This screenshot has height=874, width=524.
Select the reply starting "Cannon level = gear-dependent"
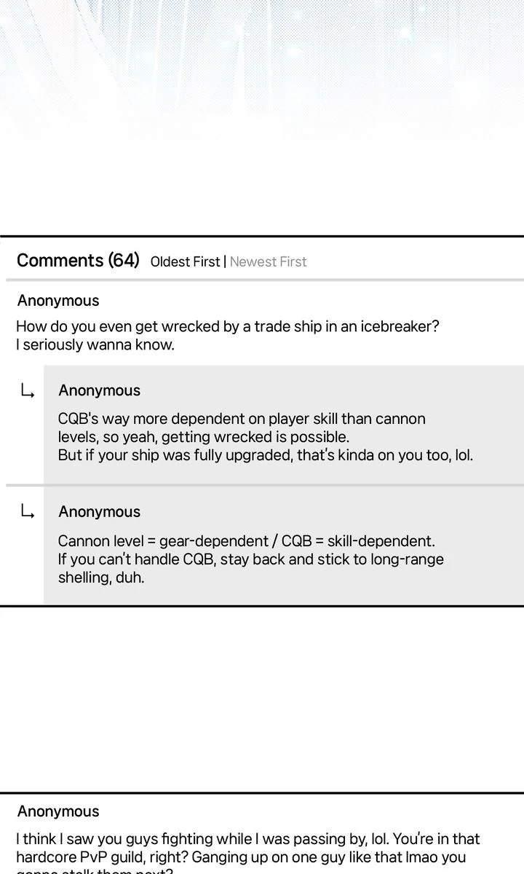click(x=246, y=541)
